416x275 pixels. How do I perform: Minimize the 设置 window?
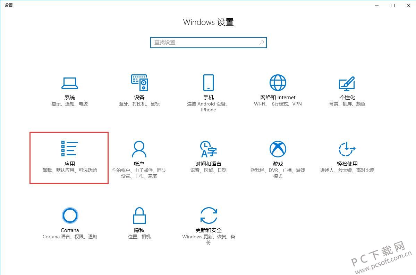click(377, 6)
